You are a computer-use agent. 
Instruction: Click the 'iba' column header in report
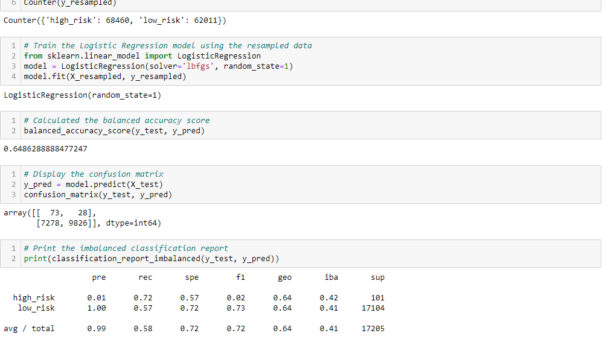point(331,277)
